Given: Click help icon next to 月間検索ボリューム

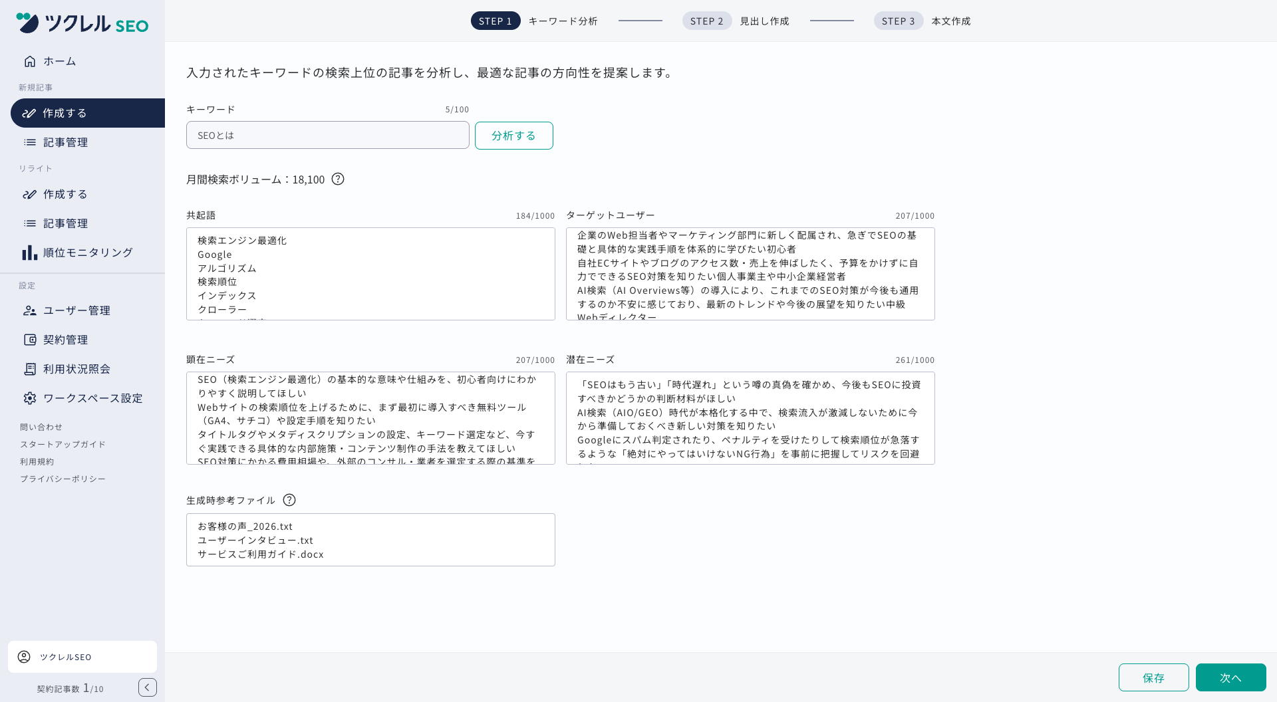Looking at the screenshot, I should [338, 179].
